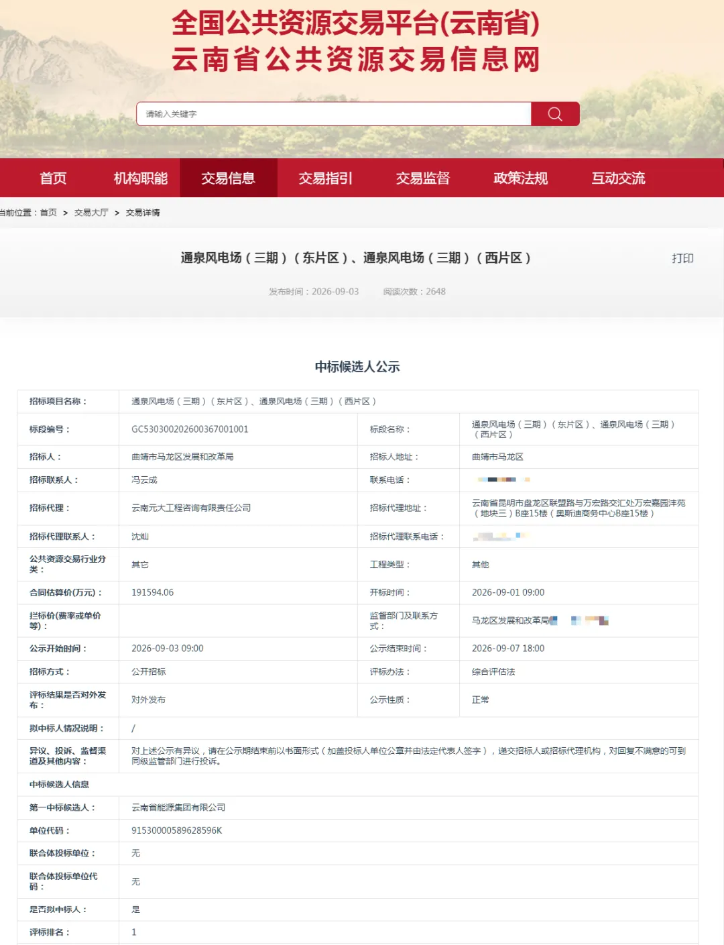Screen dimensions: 724x945
Task: Select the 交易信息 navigation tab
Action: tap(229, 178)
